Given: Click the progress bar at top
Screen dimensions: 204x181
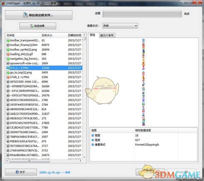Looking at the screenshot, I should click(x=142, y=14).
